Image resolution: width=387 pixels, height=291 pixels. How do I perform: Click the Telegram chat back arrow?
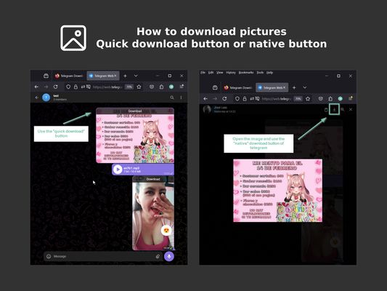(x=37, y=97)
